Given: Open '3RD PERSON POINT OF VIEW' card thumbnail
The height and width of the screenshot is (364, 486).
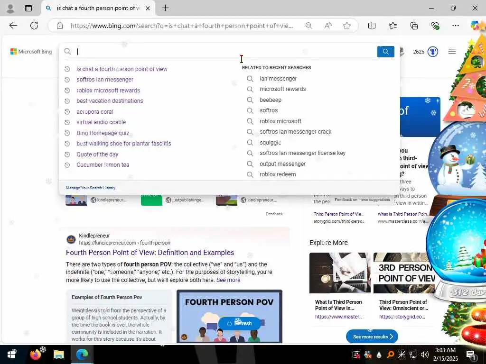Looking at the screenshot, I should click(404, 273).
